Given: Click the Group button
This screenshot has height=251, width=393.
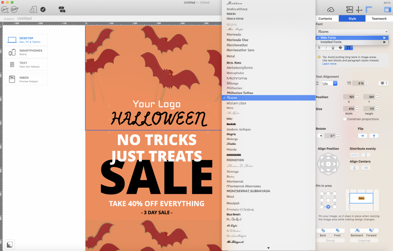Looking at the screenshot, I should click(x=330, y=241).
